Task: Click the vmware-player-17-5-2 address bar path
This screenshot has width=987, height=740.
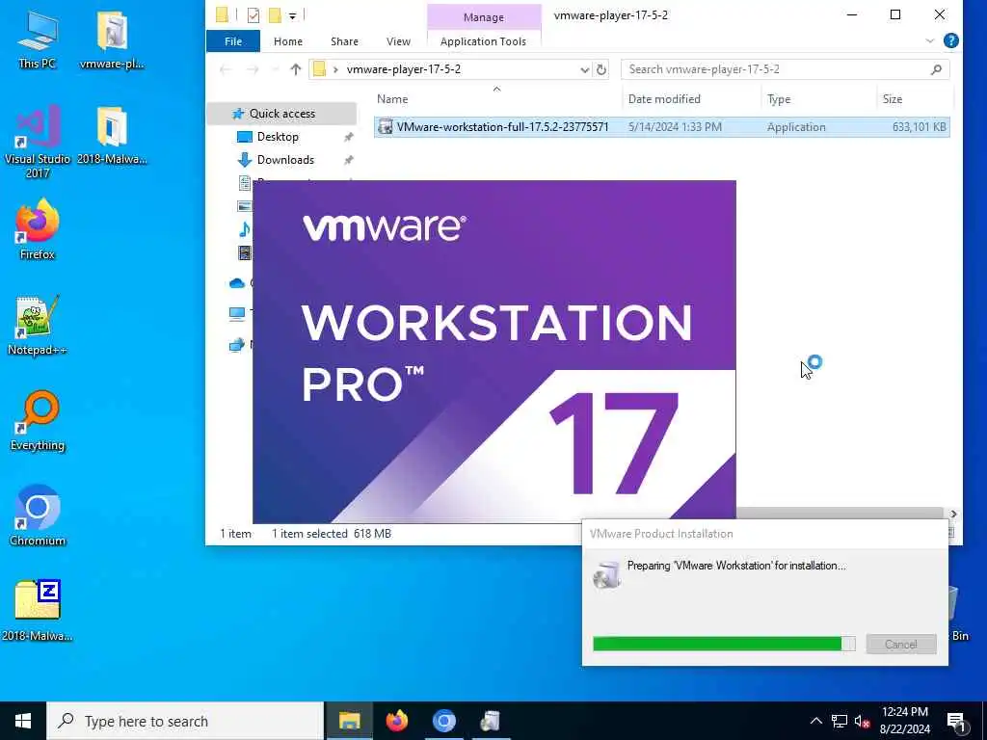Action: click(404, 69)
